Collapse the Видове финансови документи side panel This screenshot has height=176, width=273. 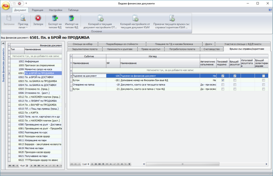(3, 43)
